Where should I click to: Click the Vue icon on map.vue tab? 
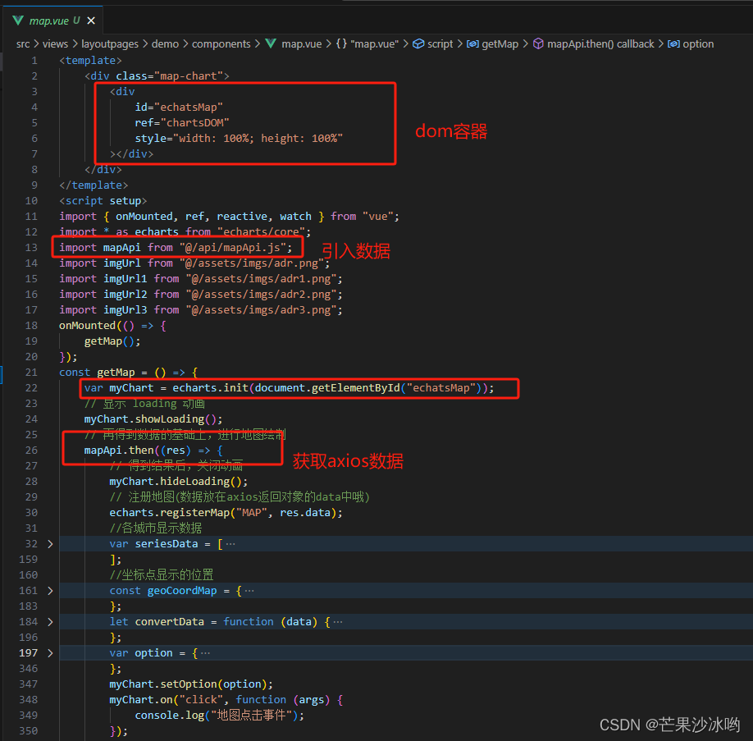coord(18,21)
